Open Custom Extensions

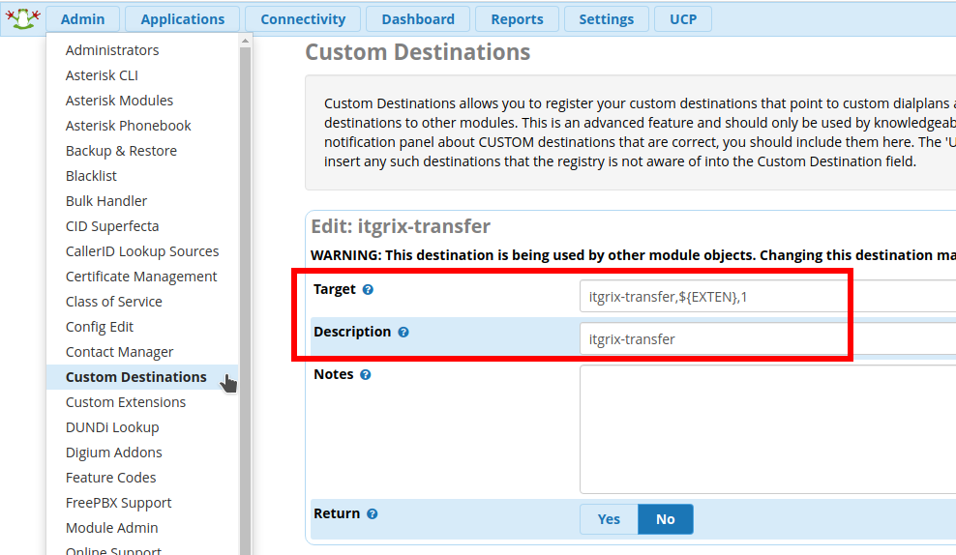[x=126, y=402]
